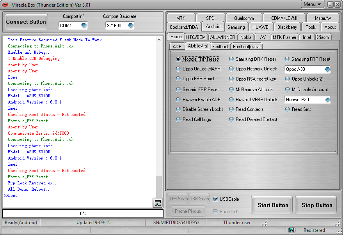The image size is (343, 235).
Task: Open the Tools tab
Action: 311,27
